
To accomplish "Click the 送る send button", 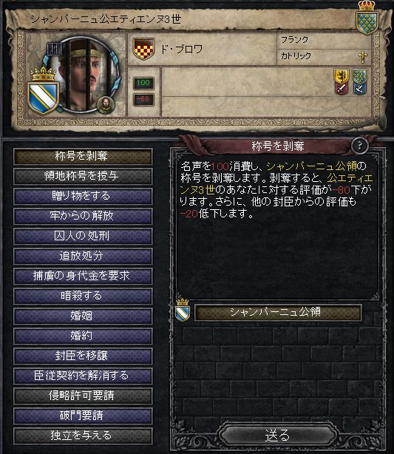I will [277, 435].
